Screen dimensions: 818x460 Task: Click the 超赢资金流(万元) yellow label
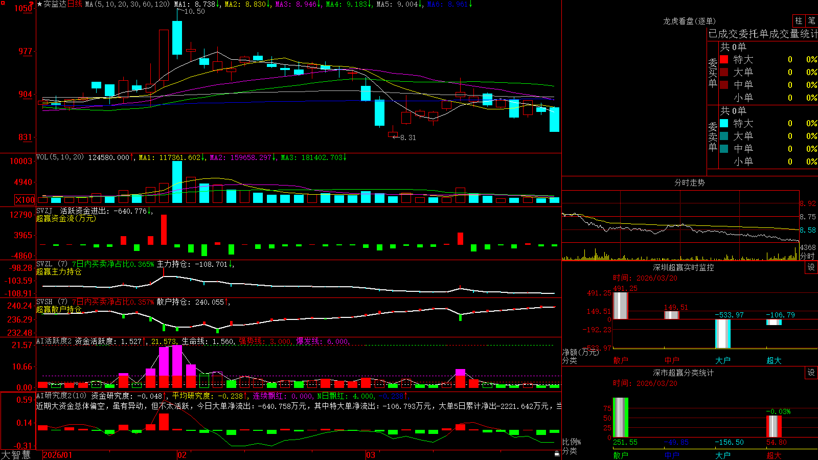point(66,218)
